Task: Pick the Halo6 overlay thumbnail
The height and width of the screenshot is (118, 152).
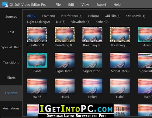Action: click(37, 86)
